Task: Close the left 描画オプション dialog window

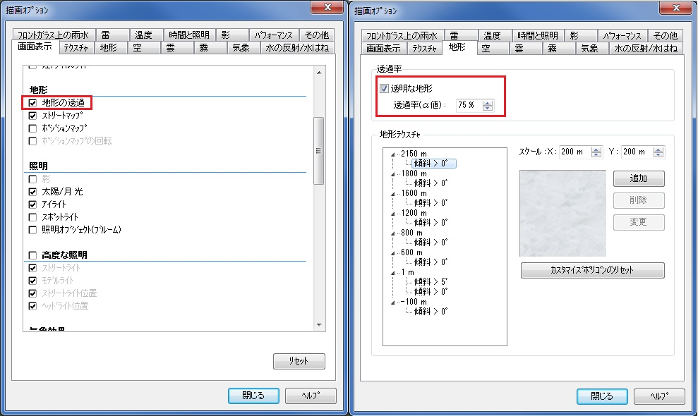Action: pyautogui.click(x=327, y=7)
